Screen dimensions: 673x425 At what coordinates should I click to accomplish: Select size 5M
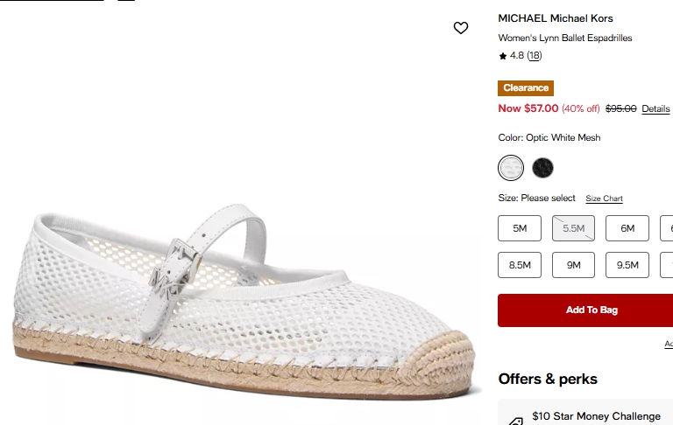520,228
